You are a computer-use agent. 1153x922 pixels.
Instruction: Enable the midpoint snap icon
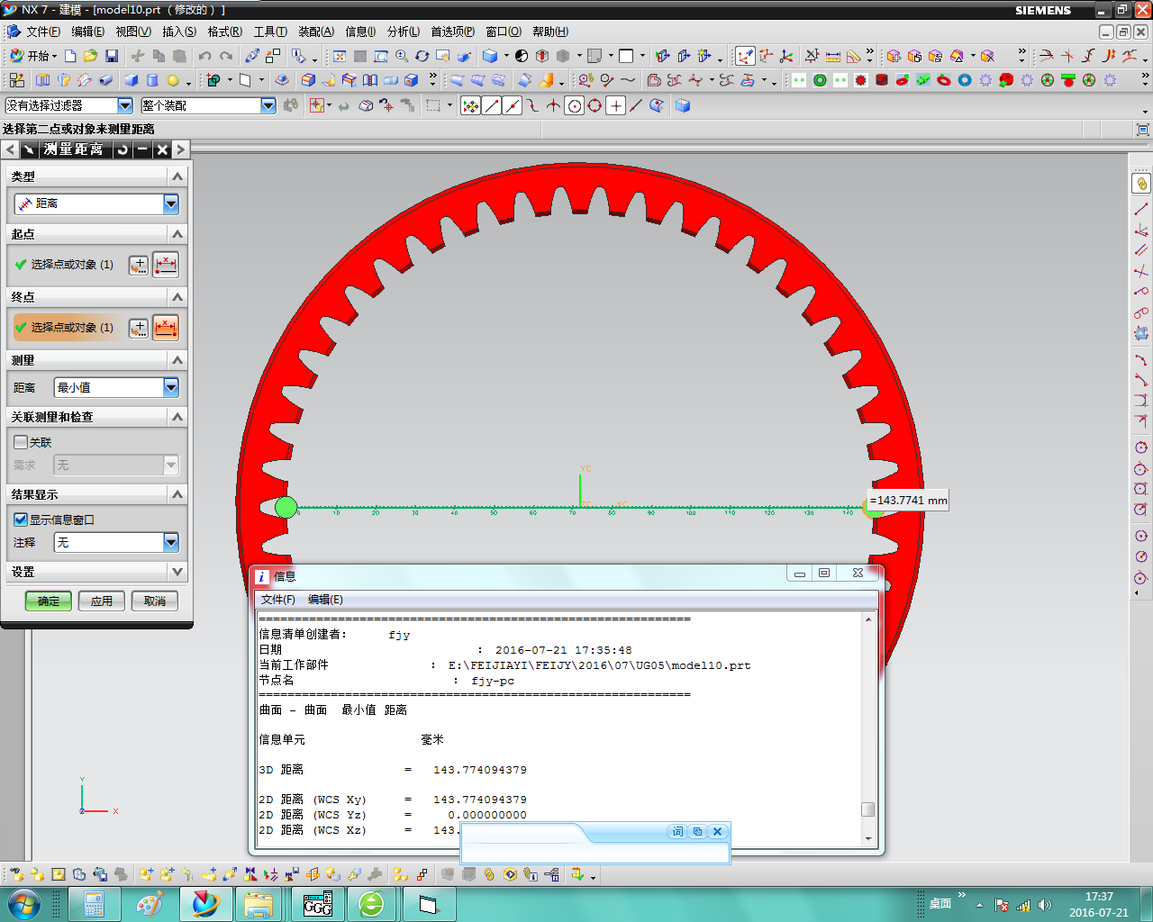click(x=513, y=105)
